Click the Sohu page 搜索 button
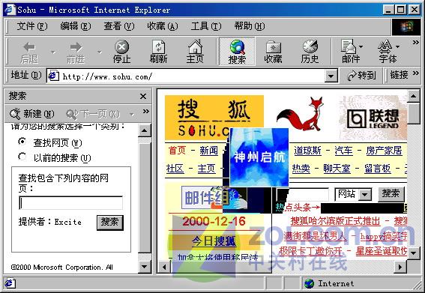 tap(391, 194)
